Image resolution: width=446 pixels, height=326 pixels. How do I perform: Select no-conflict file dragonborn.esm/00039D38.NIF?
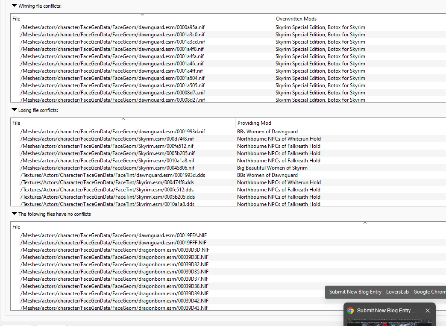114,286
